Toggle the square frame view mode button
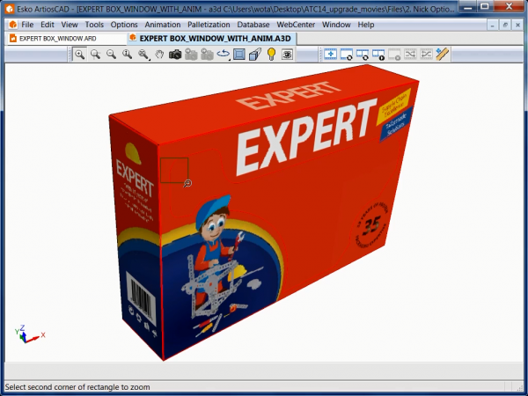The image size is (528, 396). tap(239, 55)
